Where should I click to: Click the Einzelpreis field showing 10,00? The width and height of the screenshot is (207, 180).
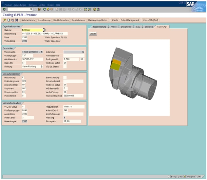point(72,121)
